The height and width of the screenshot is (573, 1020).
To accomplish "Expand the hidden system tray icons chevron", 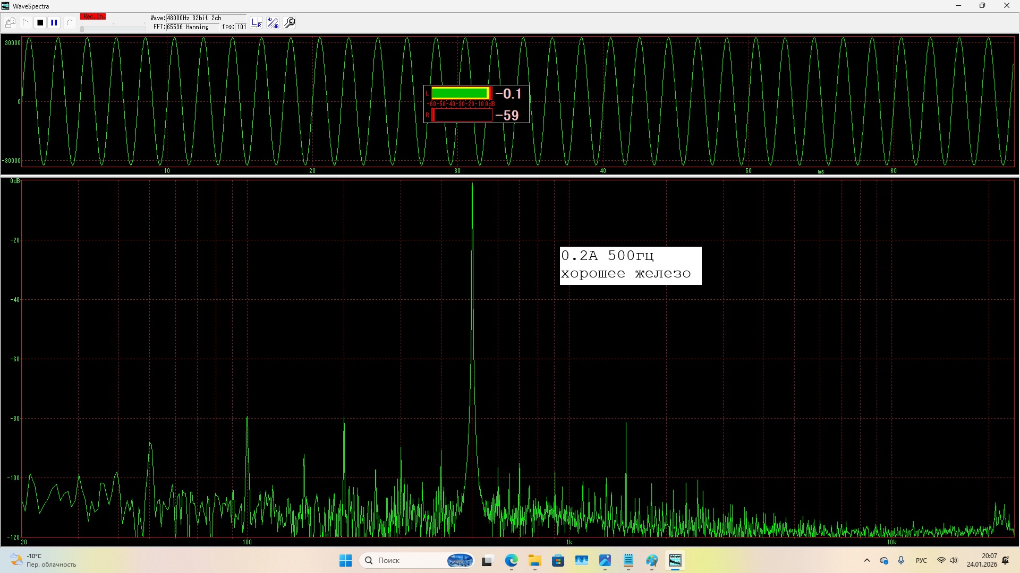I will pos(867,560).
